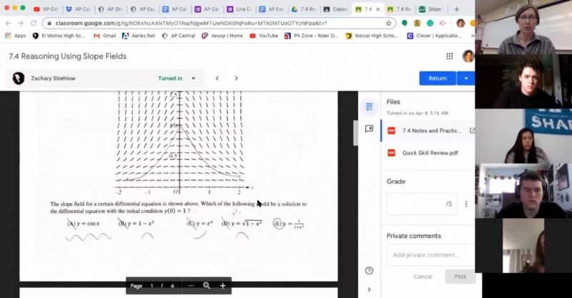Go to the next student submission

(x=237, y=79)
